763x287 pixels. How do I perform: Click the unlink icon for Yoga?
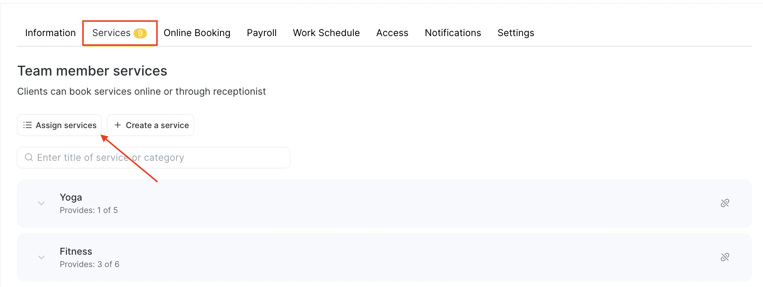tap(725, 203)
